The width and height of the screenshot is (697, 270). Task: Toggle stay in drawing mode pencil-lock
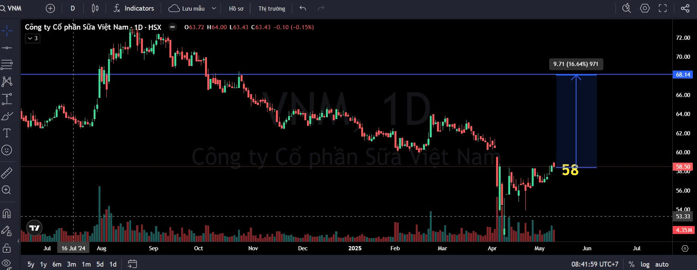click(x=7, y=231)
